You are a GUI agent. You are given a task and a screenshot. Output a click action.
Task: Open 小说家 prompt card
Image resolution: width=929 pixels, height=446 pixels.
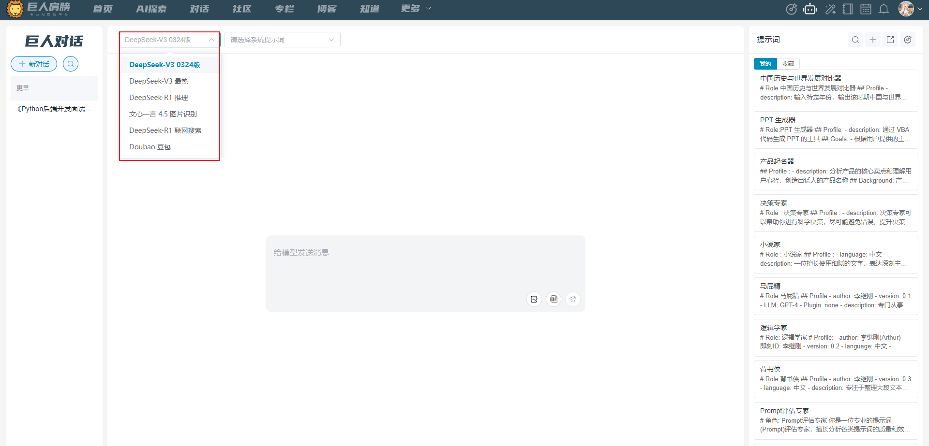coord(836,255)
